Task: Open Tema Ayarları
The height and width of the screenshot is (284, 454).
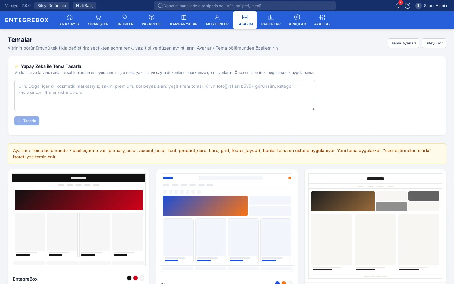Action: [x=404, y=43]
